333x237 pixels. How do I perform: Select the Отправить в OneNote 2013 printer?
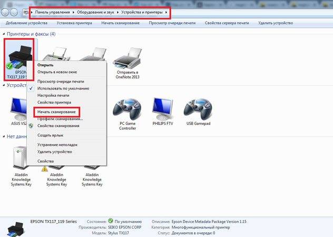tap(128, 63)
